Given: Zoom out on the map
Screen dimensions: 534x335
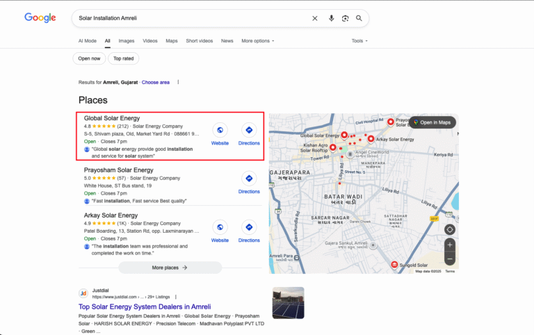Looking at the screenshot, I should [450, 259].
